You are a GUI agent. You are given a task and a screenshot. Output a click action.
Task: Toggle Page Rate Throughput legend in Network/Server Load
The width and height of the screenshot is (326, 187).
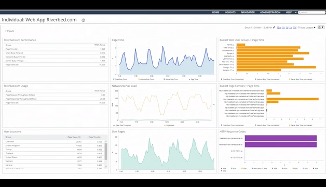(123, 125)
